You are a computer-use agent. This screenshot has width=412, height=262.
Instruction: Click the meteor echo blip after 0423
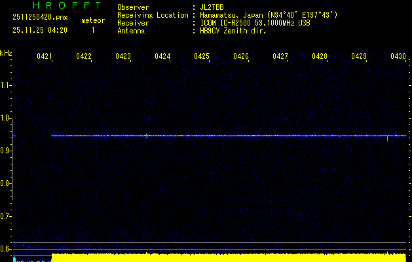pos(147,136)
